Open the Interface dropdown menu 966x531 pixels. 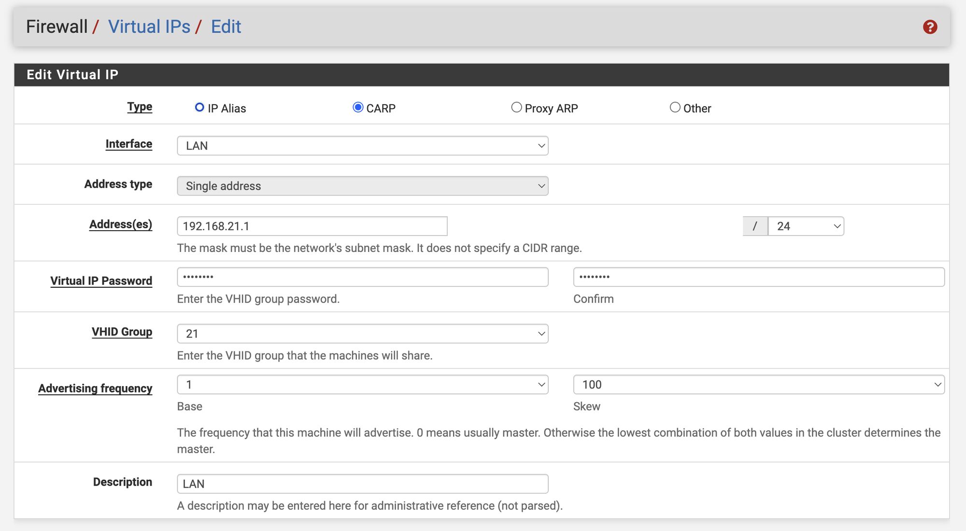[362, 144]
